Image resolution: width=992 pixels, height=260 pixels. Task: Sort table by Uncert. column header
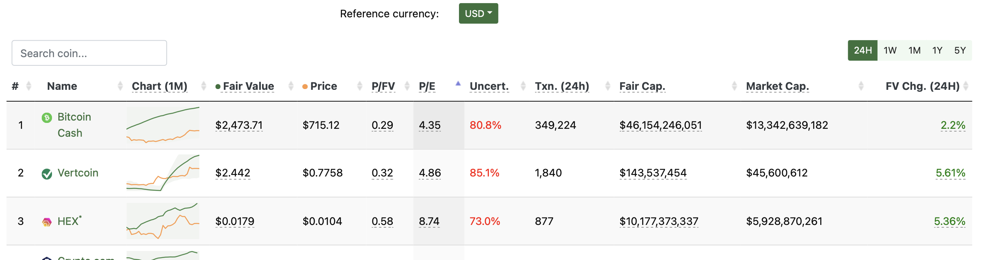click(489, 86)
